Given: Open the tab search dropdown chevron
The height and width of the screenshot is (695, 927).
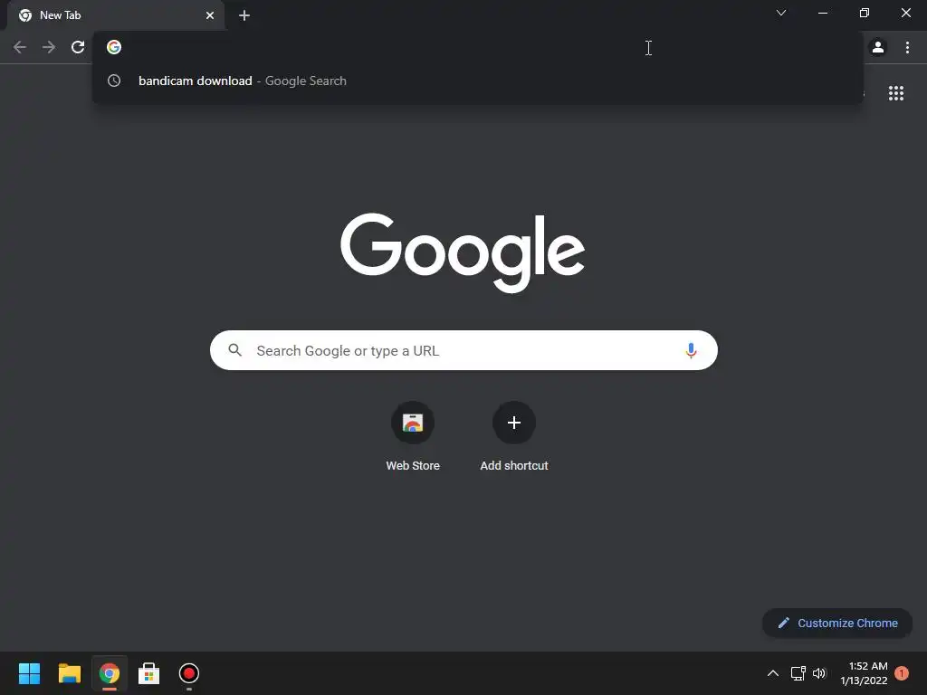Looking at the screenshot, I should click(781, 13).
